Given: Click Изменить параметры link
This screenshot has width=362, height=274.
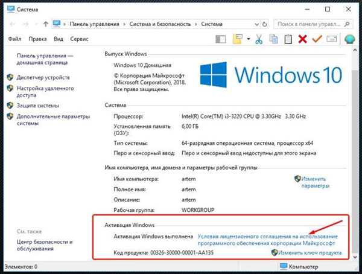Looking at the screenshot, I should (315, 182).
